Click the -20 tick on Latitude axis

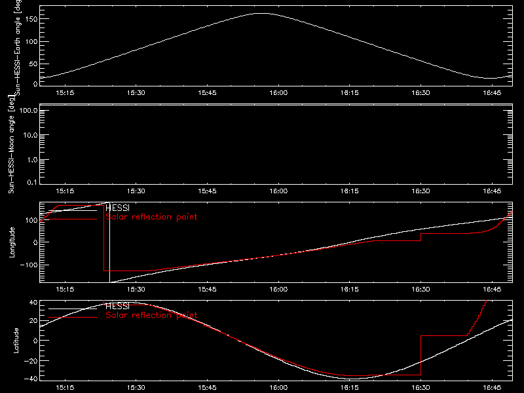[x=31, y=361]
